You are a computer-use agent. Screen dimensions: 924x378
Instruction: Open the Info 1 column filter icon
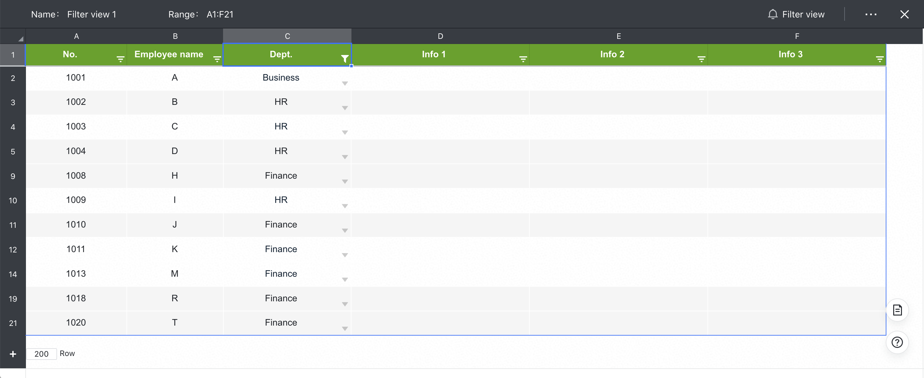pyautogui.click(x=523, y=59)
